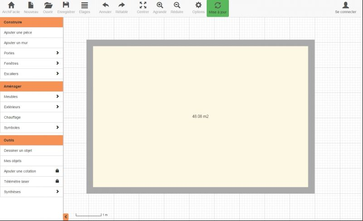Redo action with Rétablir
This screenshot has height=221, width=363.
click(121, 8)
